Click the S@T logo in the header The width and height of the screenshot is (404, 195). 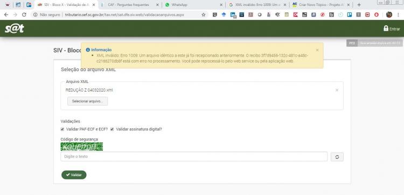pyautogui.click(x=15, y=29)
